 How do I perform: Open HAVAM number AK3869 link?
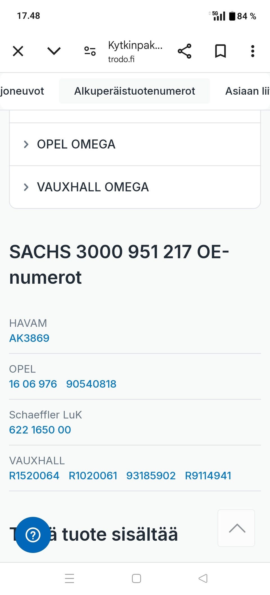29,338
